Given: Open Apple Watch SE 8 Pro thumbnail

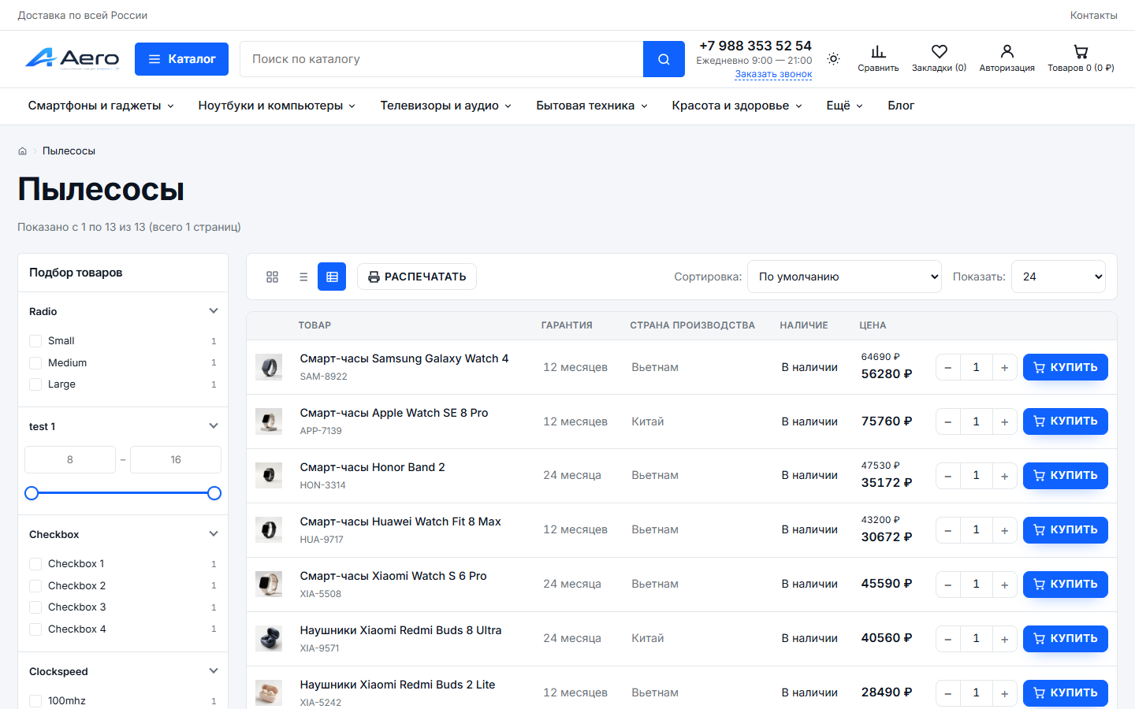Looking at the screenshot, I should (269, 421).
